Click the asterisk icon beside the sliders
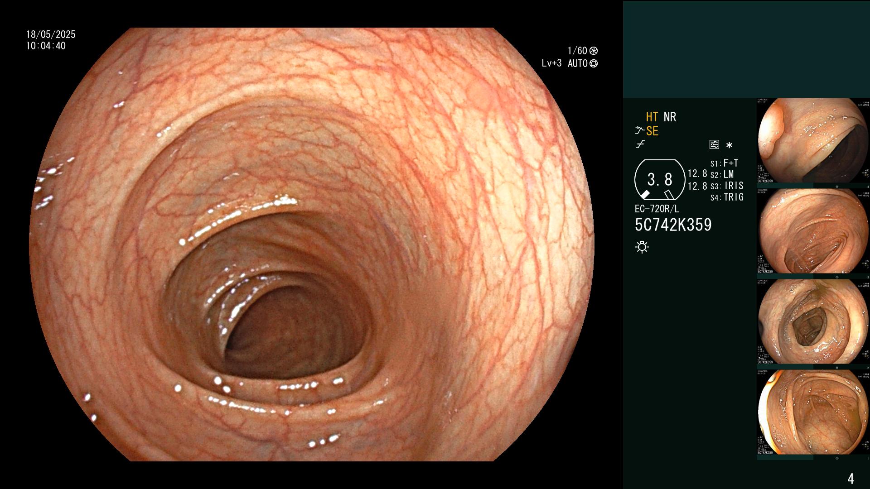Viewport: 870px width, 489px height. (x=729, y=145)
